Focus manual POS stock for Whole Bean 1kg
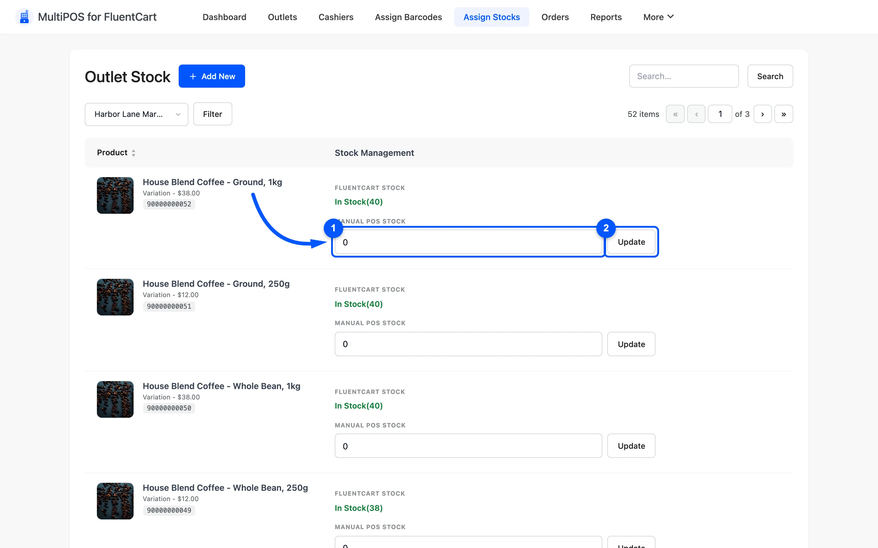Image resolution: width=878 pixels, height=548 pixels. [x=468, y=446]
